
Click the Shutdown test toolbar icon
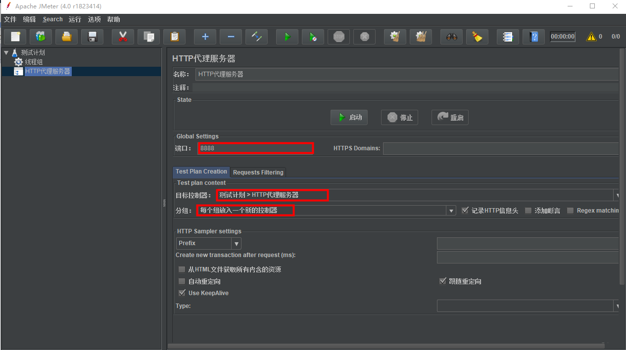pyautogui.click(x=364, y=37)
